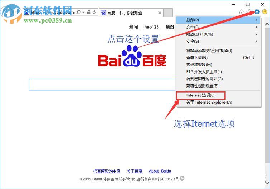Open the 打印(P) menu item
The image size is (270, 189).
[x=218, y=20]
